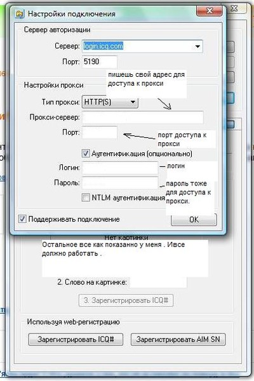Click into the Логин text field
The image size is (254, 381).
pyautogui.click(x=120, y=168)
